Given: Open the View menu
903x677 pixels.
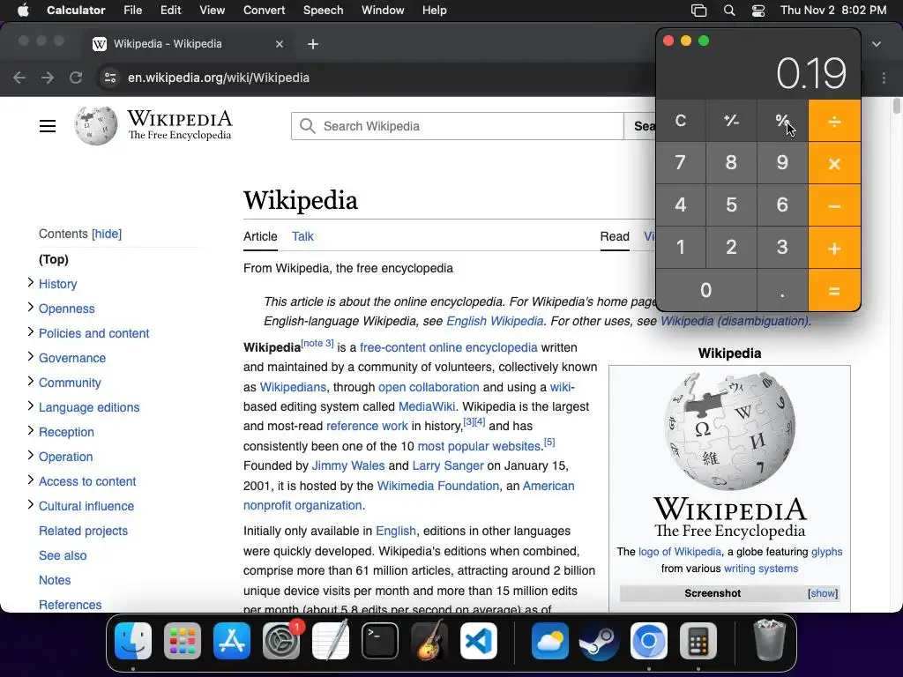Looking at the screenshot, I should pyautogui.click(x=212, y=11).
